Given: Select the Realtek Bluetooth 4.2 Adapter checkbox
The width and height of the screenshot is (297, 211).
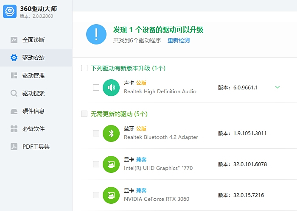Looking at the screenshot, I should pos(96,133).
